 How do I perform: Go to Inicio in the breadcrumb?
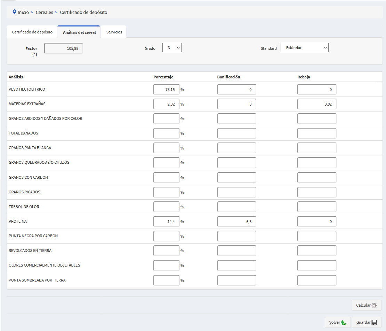23,12
